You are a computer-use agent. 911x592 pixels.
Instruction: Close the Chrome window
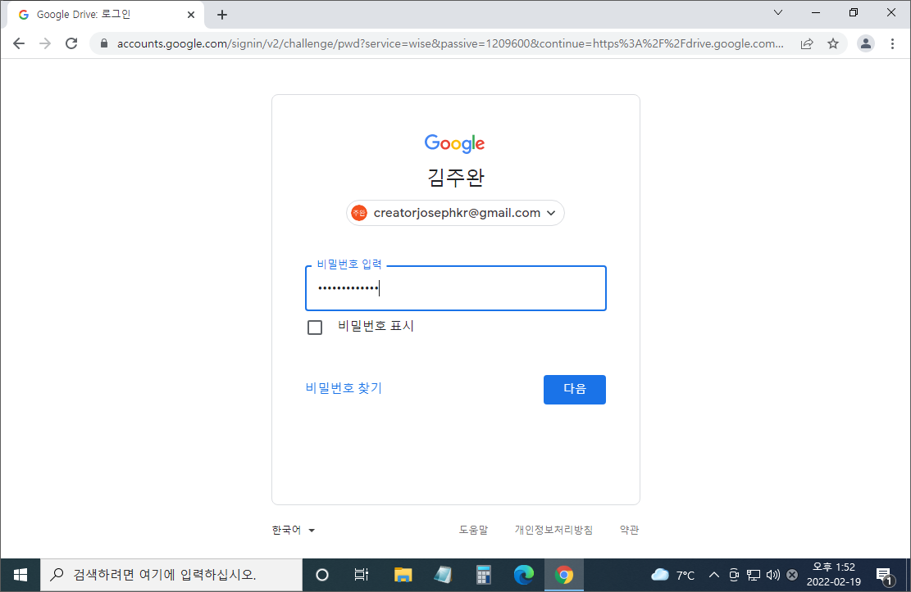[891, 12]
